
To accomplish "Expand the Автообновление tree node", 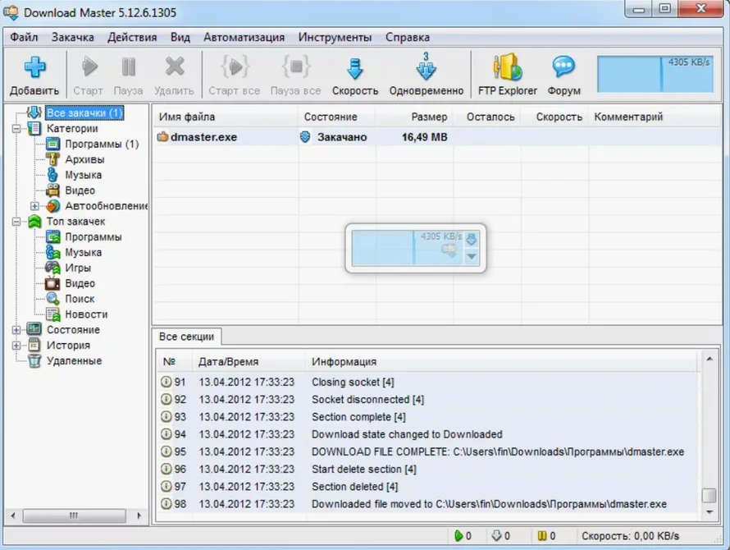I will tap(34, 205).
